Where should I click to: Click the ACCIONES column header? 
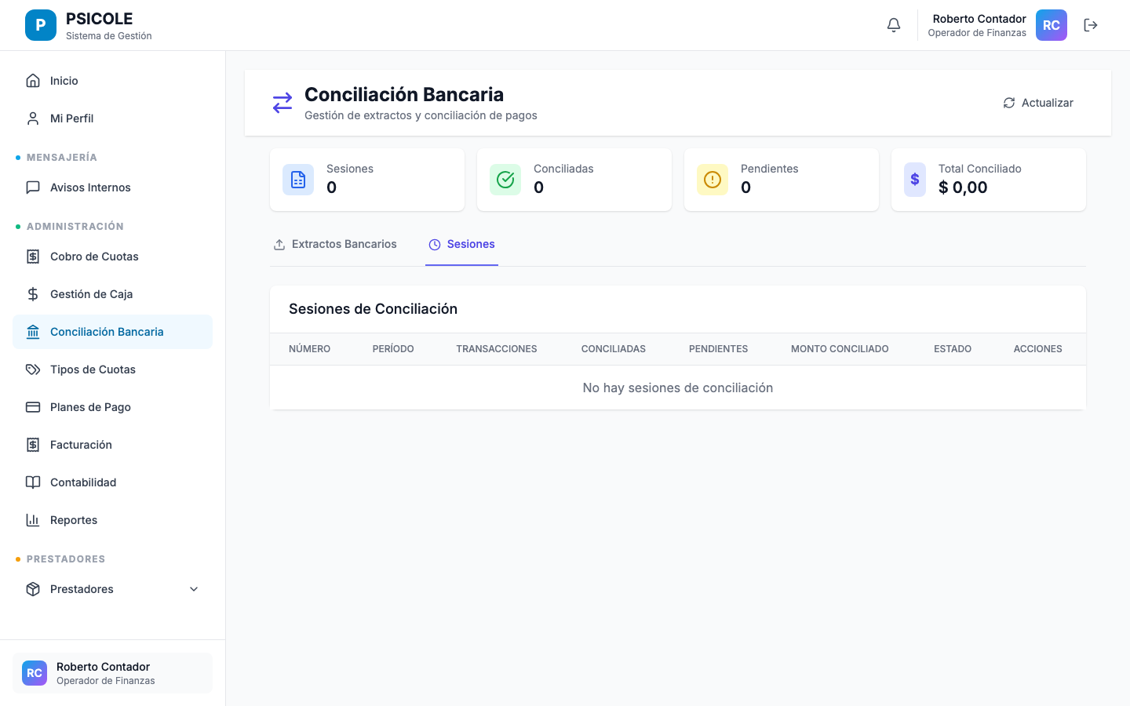(1037, 349)
